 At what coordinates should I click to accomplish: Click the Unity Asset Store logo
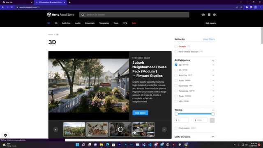point(61,15)
